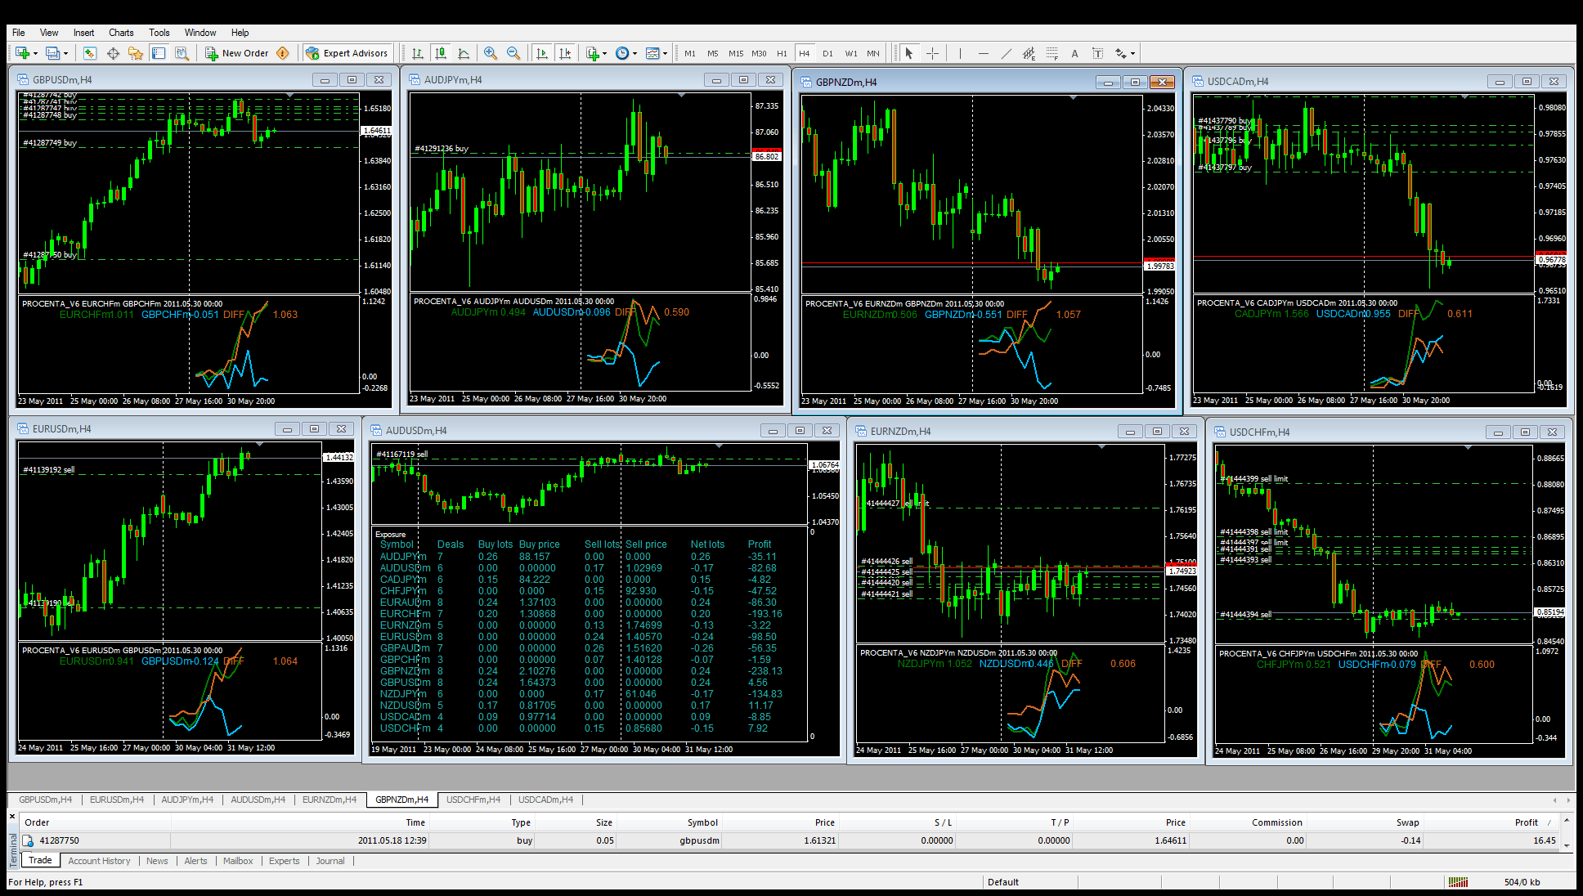Viewport: 1583px width, 896px height.
Task: Open the Journal terminal tab
Action: 330,861
